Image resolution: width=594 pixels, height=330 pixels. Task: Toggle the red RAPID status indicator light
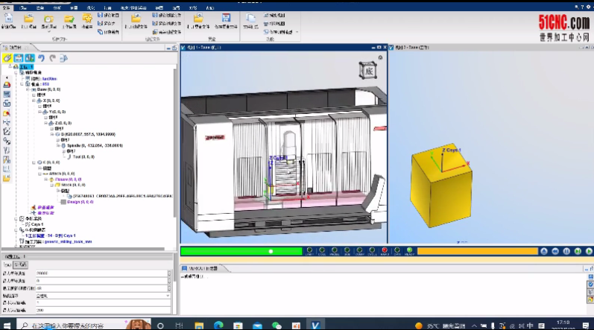tap(385, 251)
